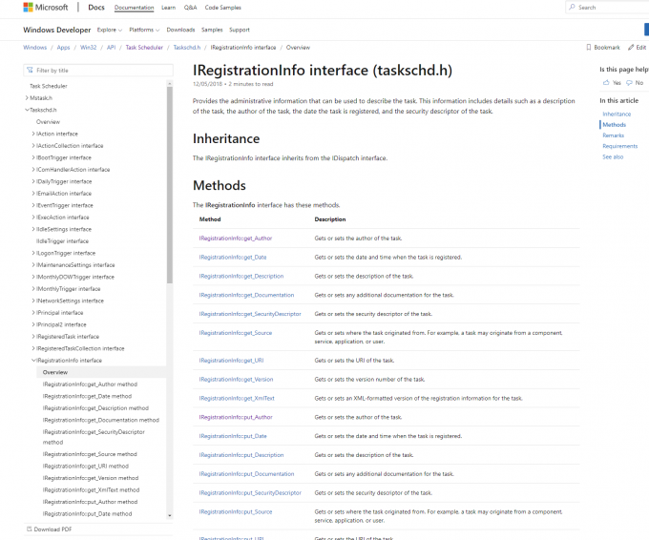Click the thumbs-up Yes icon

[606, 83]
